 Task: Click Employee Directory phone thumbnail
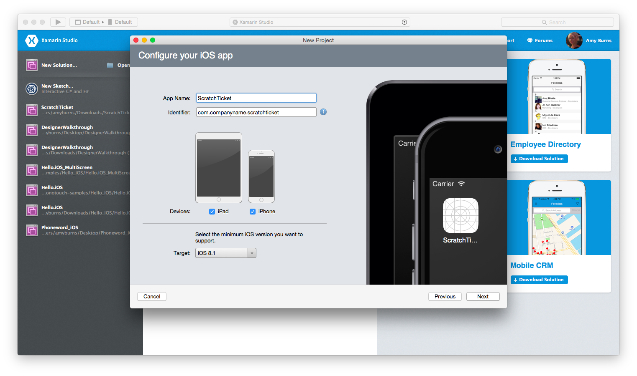[x=557, y=97]
